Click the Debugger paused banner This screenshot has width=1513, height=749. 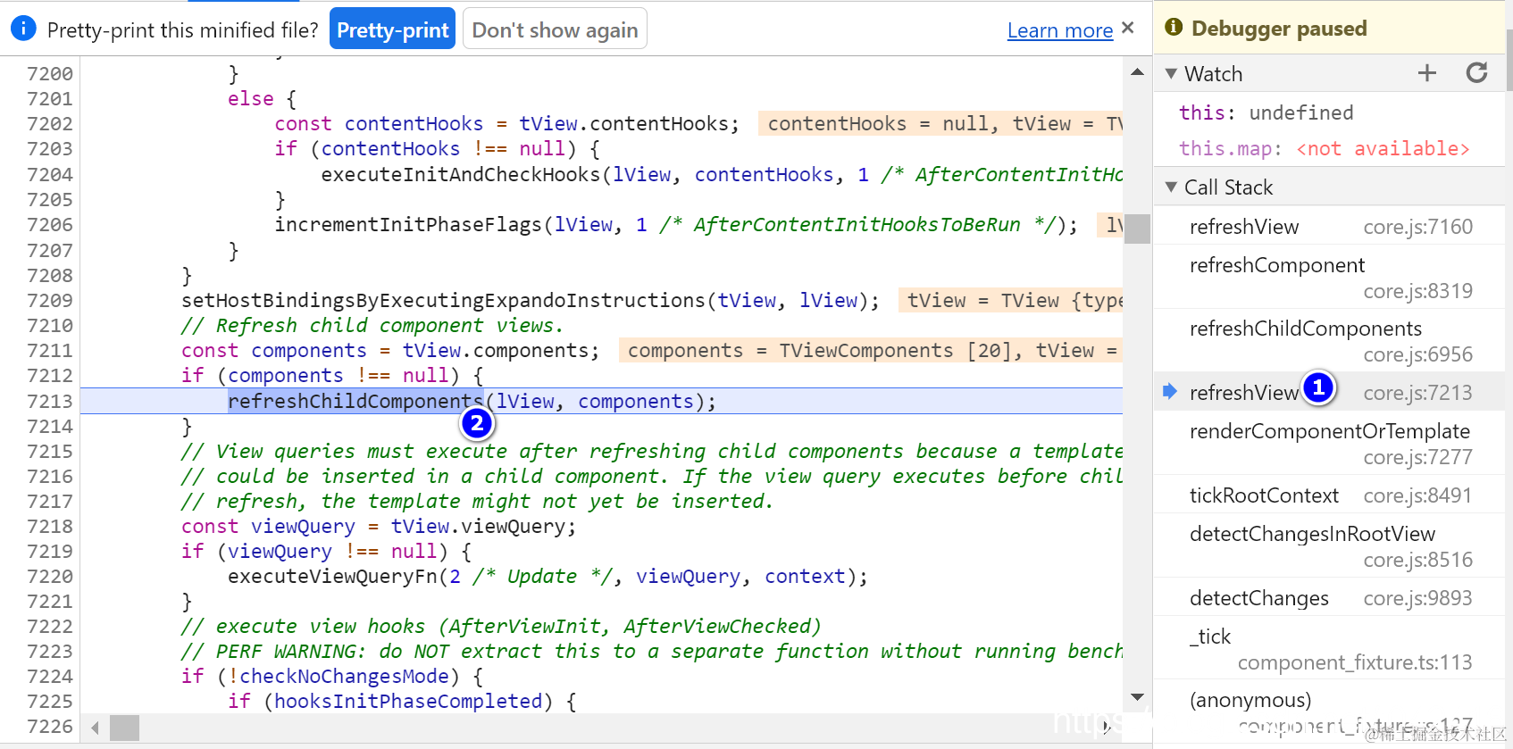pos(1330,28)
